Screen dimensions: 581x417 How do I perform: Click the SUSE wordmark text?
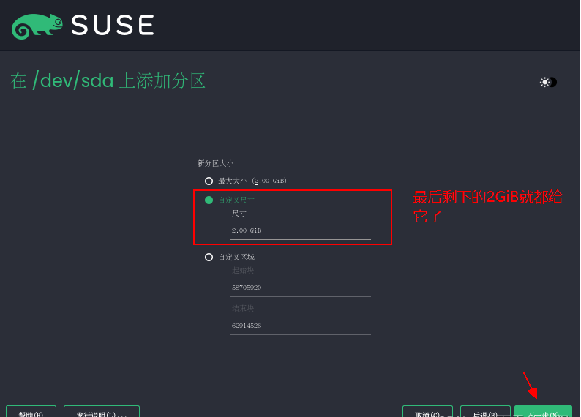tap(112, 25)
